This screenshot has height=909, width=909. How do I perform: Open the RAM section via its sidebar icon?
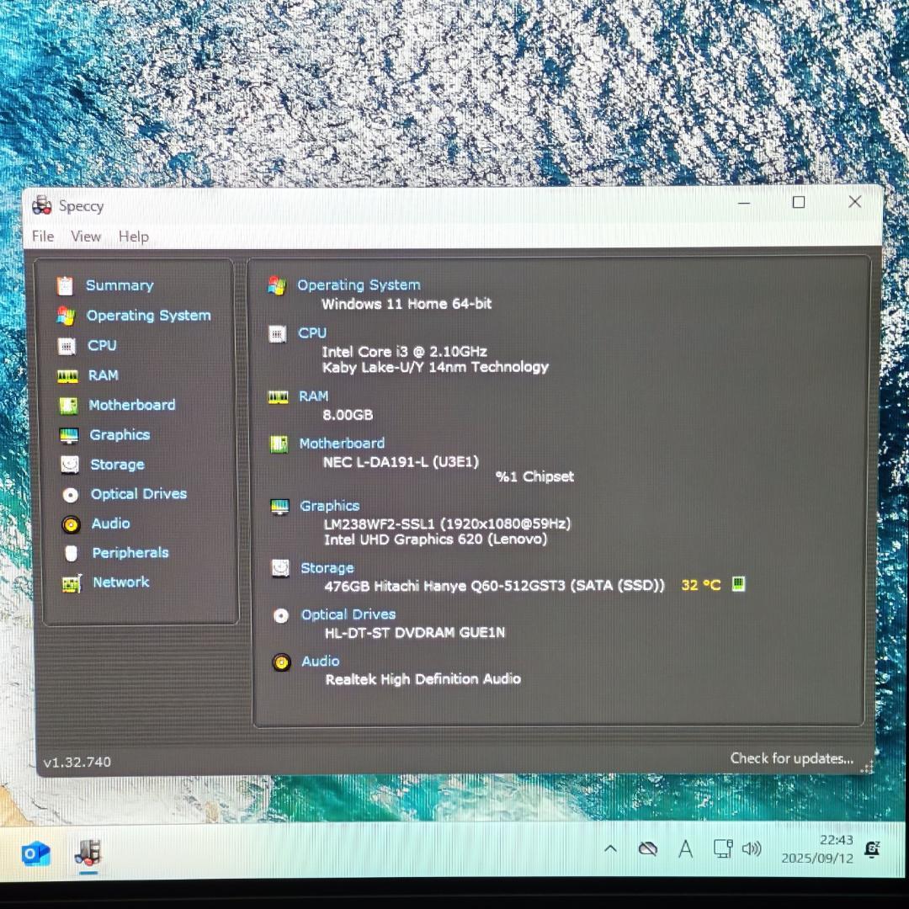coord(67,375)
